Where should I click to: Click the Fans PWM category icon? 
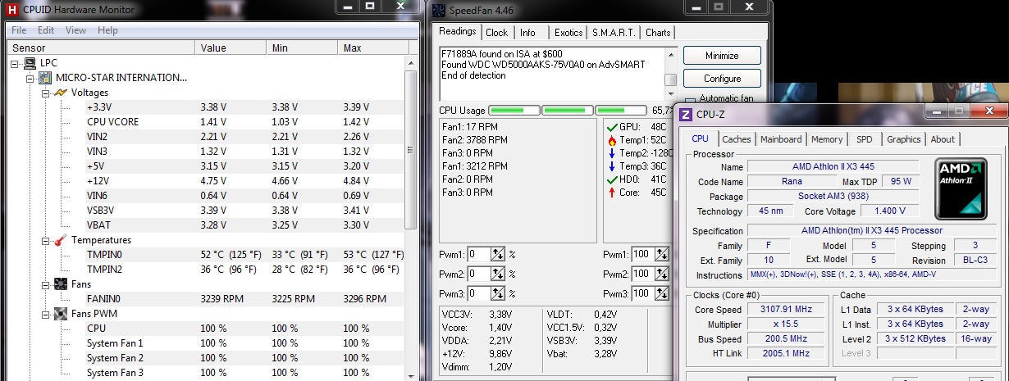[x=61, y=314]
